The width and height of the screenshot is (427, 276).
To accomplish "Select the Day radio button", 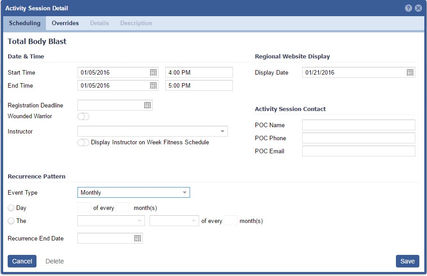I will point(11,208).
